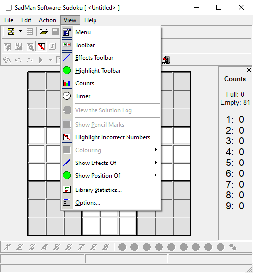Click the '5: 0' count row
Image resolution: width=253 pixels, height=273 pixels.
235,163
